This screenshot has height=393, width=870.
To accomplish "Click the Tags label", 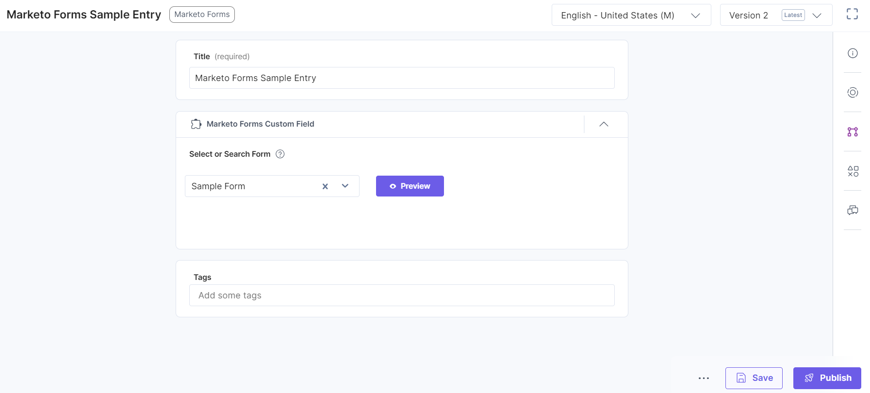I will [x=202, y=277].
